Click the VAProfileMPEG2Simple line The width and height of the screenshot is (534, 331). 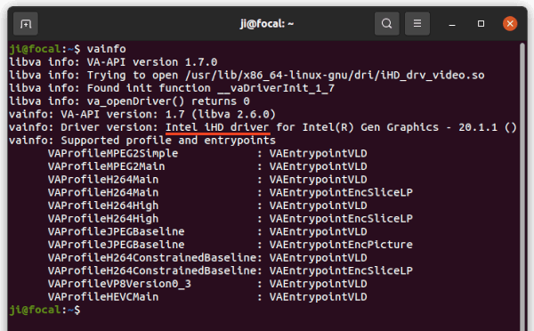[207, 154]
